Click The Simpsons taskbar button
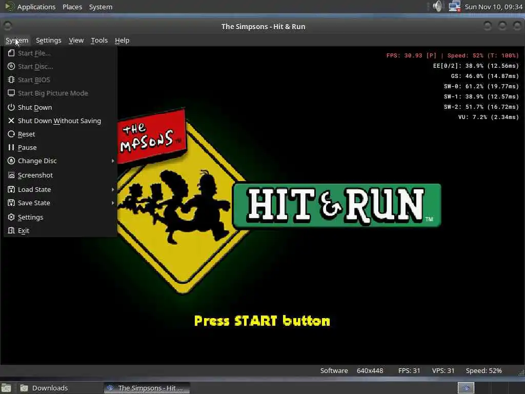This screenshot has height=394, width=525. coord(147,388)
